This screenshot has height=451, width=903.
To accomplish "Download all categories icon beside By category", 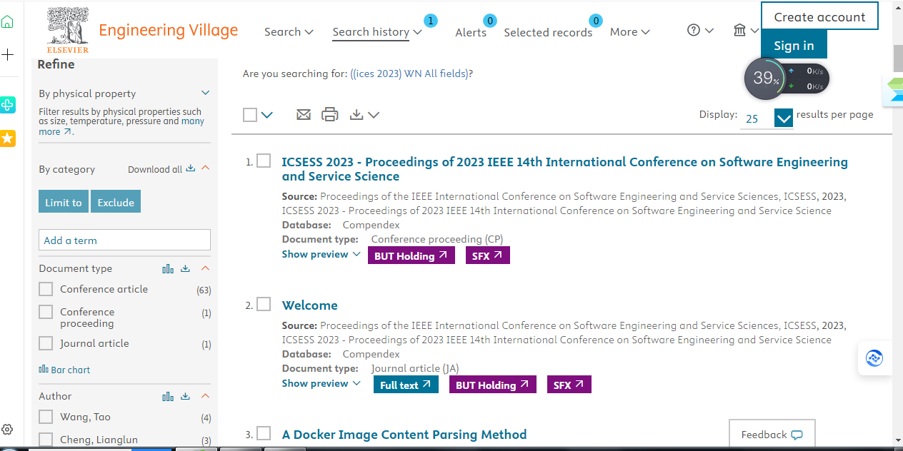I will click(190, 168).
